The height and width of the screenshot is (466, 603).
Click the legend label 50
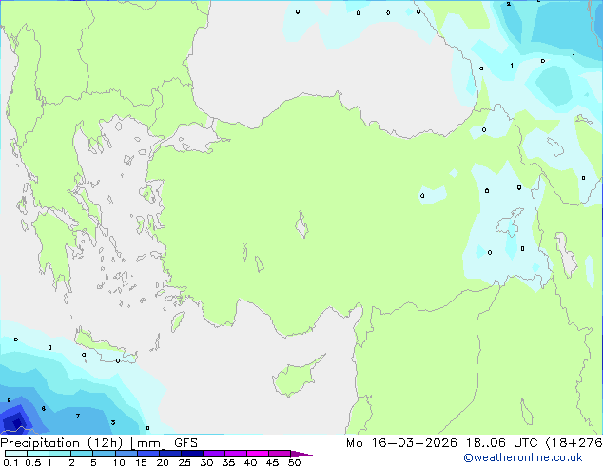tap(294, 462)
